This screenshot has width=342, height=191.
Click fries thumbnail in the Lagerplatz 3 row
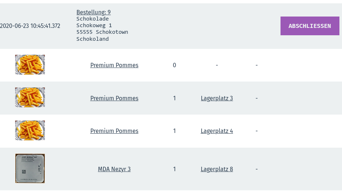pyautogui.click(x=30, y=98)
